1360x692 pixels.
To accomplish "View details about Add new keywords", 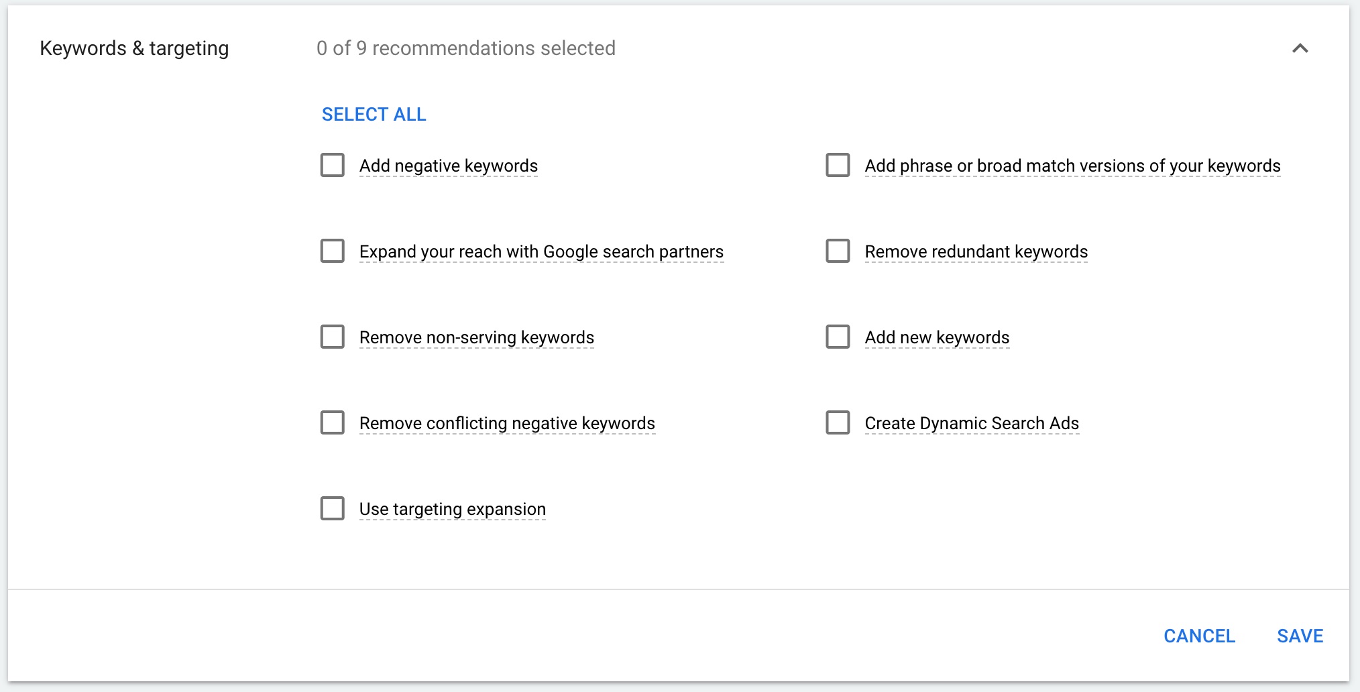I will point(937,337).
